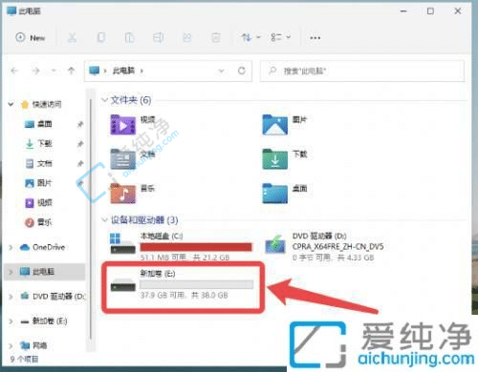The height and width of the screenshot is (372, 478).
Task: Select the 图片 folder icon
Action: [x=274, y=125]
